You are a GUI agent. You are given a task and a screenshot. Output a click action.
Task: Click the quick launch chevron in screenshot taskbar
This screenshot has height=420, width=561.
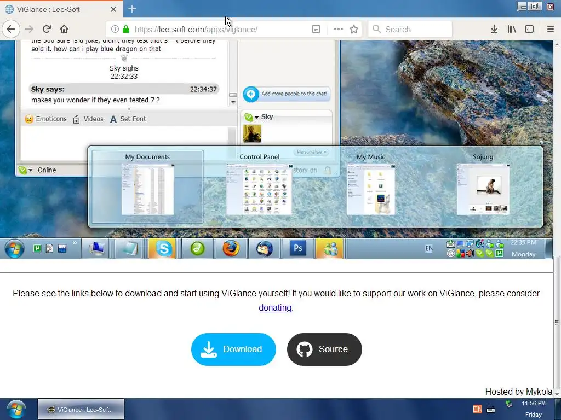(75, 243)
